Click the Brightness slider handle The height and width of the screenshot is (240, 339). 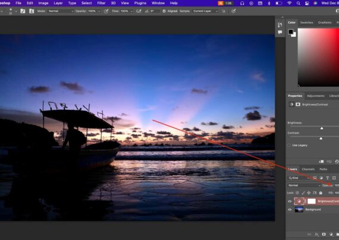(x=322, y=128)
